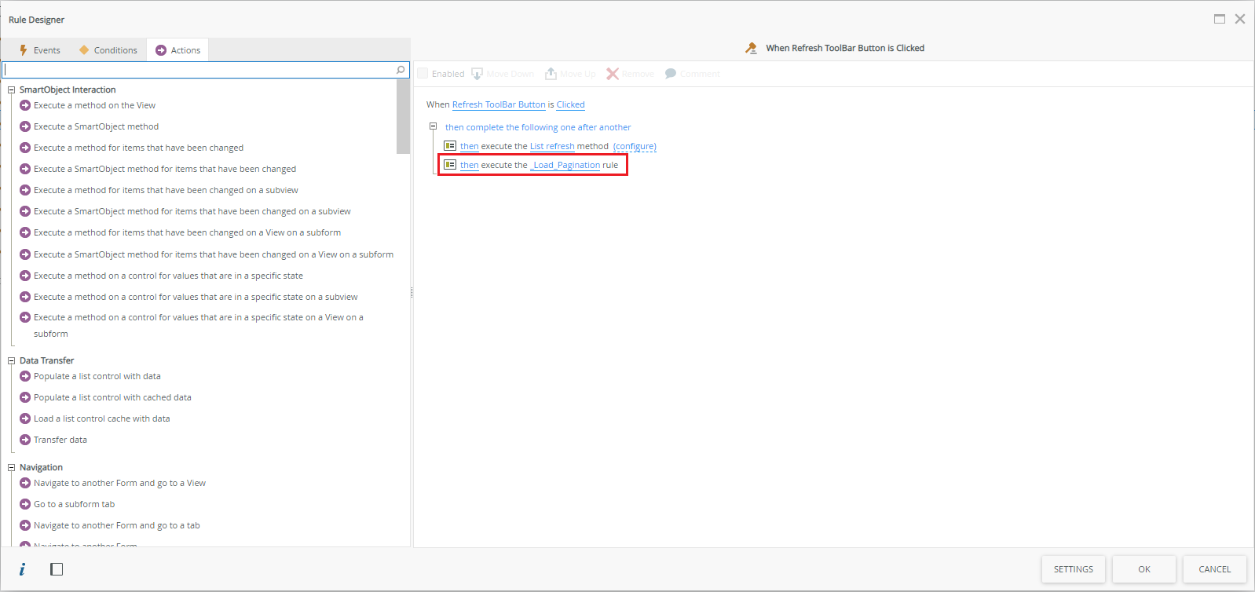Open the (configure) link
Image resolution: width=1255 pixels, height=592 pixels.
point(635,146)
